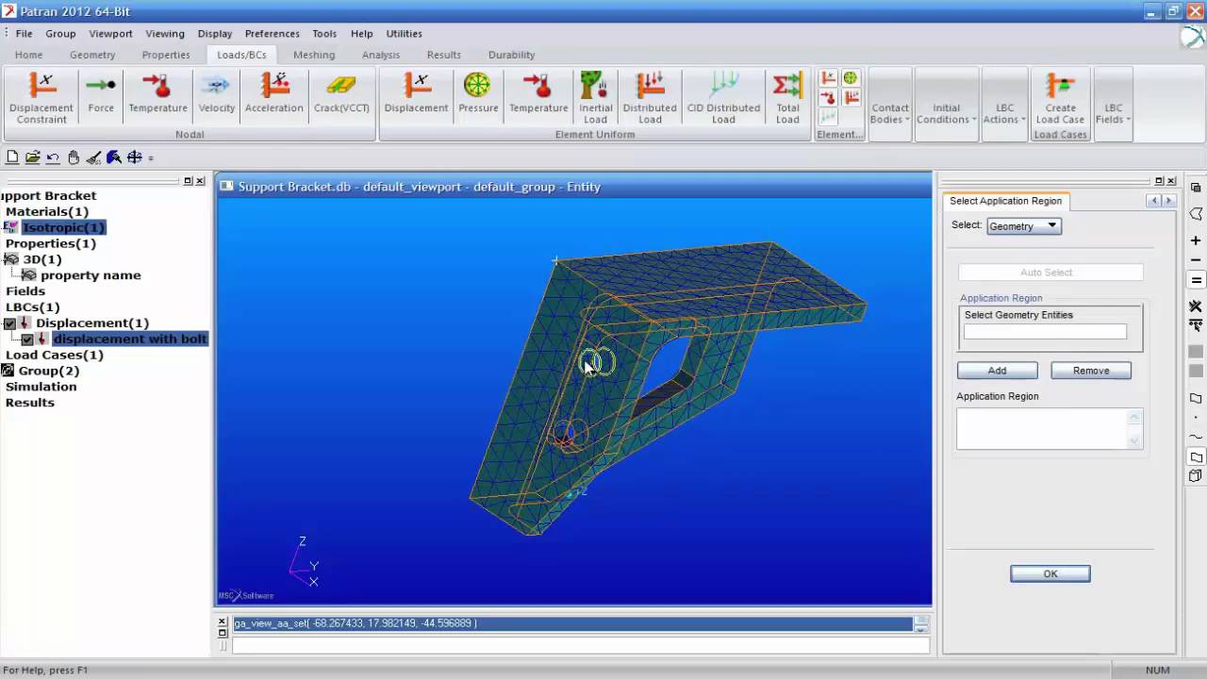Screen dimensions: 1207x679
Task: Click the plus icon in right toolbar
Action: click(x=1196, y=240)
